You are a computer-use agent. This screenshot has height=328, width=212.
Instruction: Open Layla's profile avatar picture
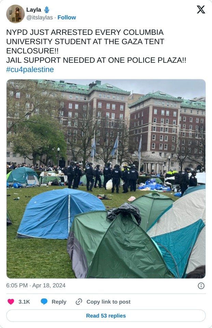tap(15, 14)
